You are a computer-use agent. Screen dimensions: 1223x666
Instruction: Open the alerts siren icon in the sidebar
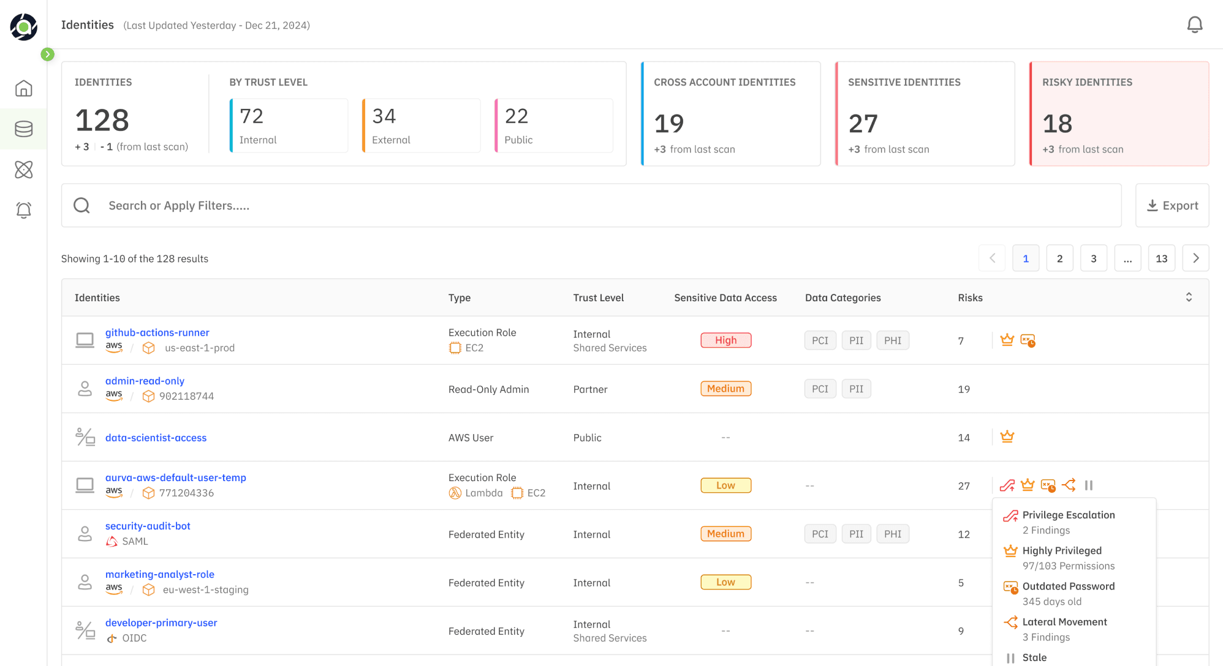24,210
